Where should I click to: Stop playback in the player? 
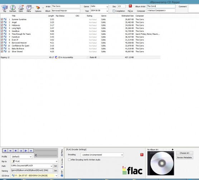[x=16, y=151]
